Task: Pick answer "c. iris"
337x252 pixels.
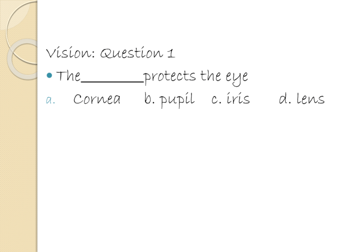Action: click(230, 99)
